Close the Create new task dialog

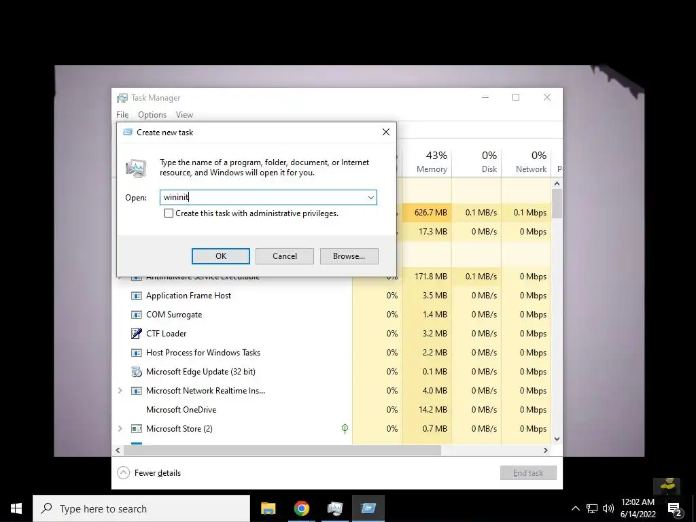(x=386, y=132)
